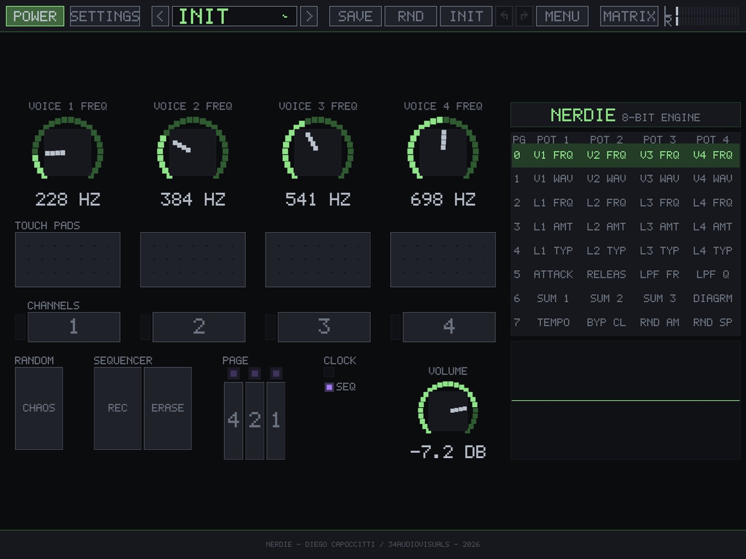Click LED indicator above page 2

[x=254, y=374]
